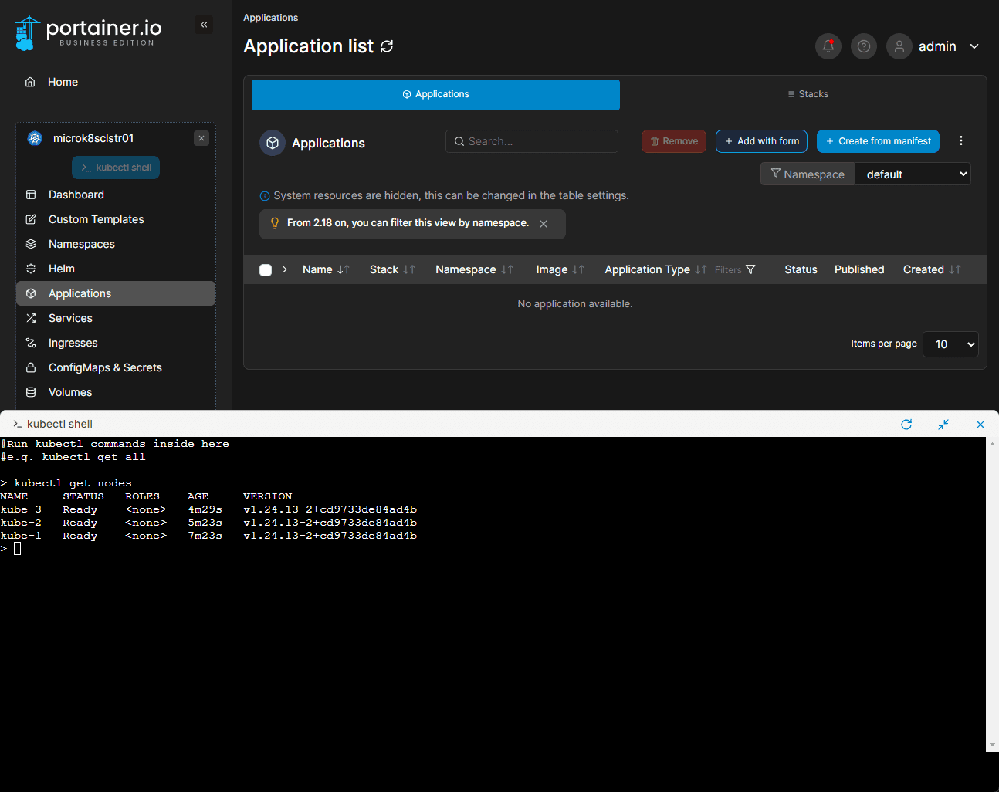Collapse the sidebar with double-chevron icon
Screen dimensions: 999x792
[x=204, y=25]
